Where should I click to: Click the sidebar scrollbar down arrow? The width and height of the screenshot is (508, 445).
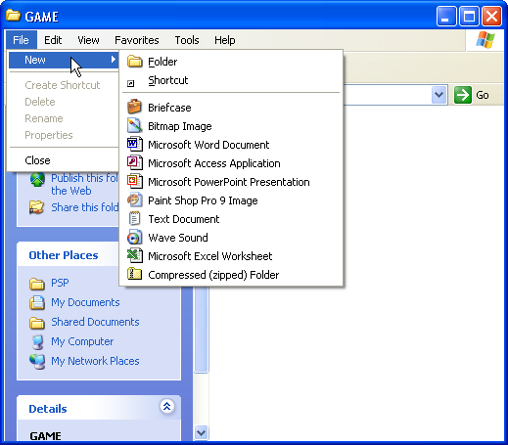pyautogui.click(x=201, y=433)
